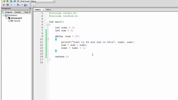Open the Debugging windows icon menu
The width and height of the screenshot is (178, 100).
pos(30,5)
